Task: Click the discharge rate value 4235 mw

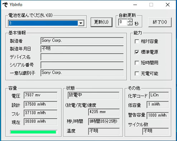Action: click(104, 112)
